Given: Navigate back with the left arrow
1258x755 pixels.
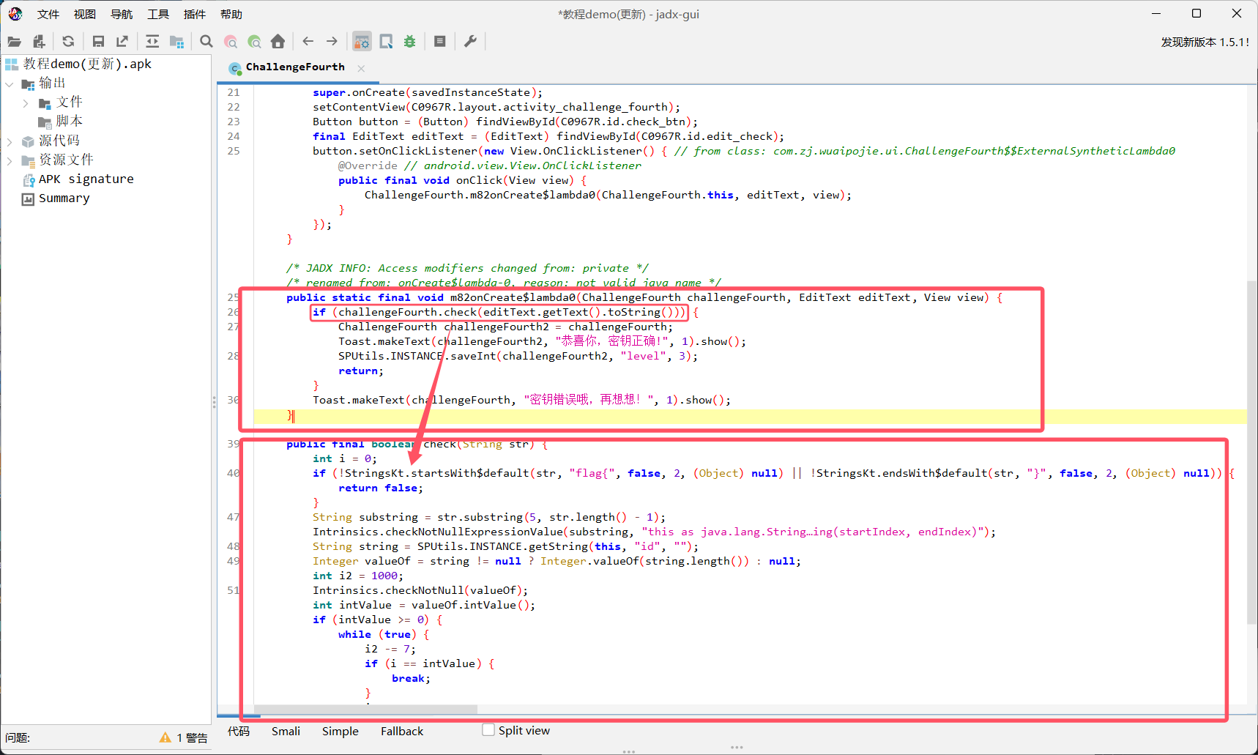Looking at the screenshot, I should click(308, 42).
